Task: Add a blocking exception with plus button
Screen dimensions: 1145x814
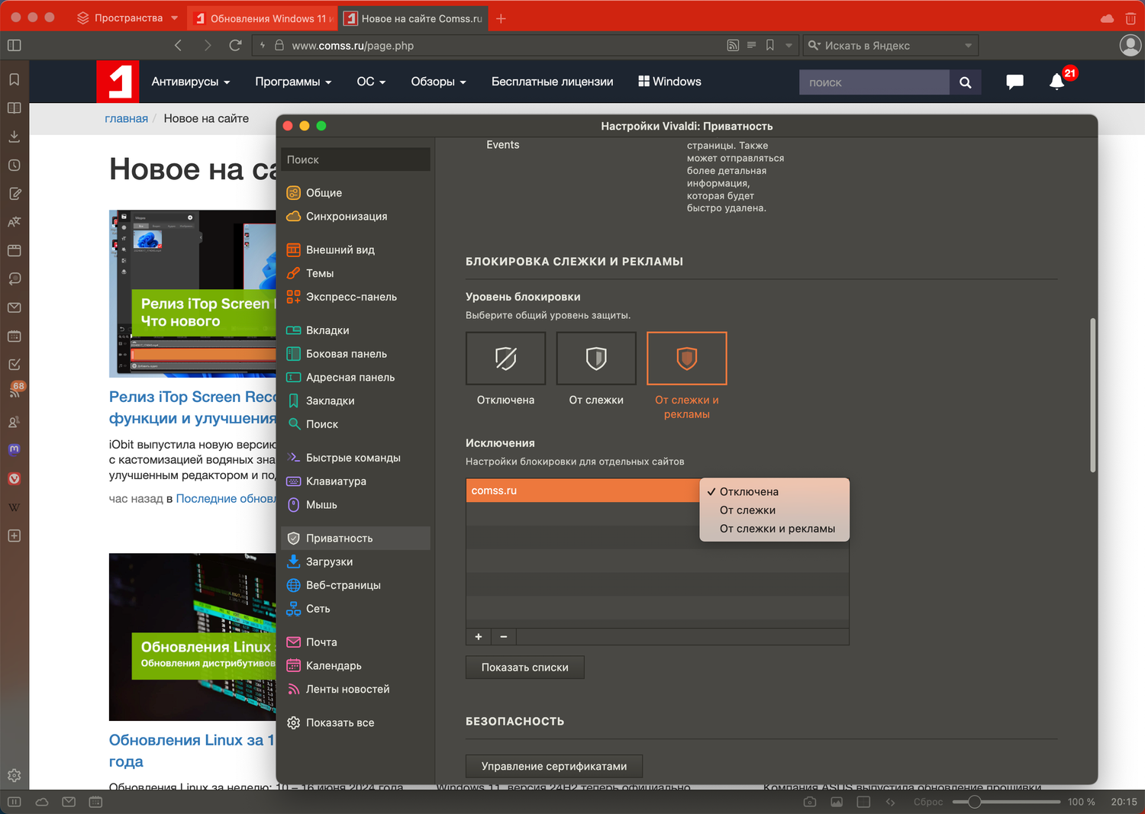Action: 479,636
